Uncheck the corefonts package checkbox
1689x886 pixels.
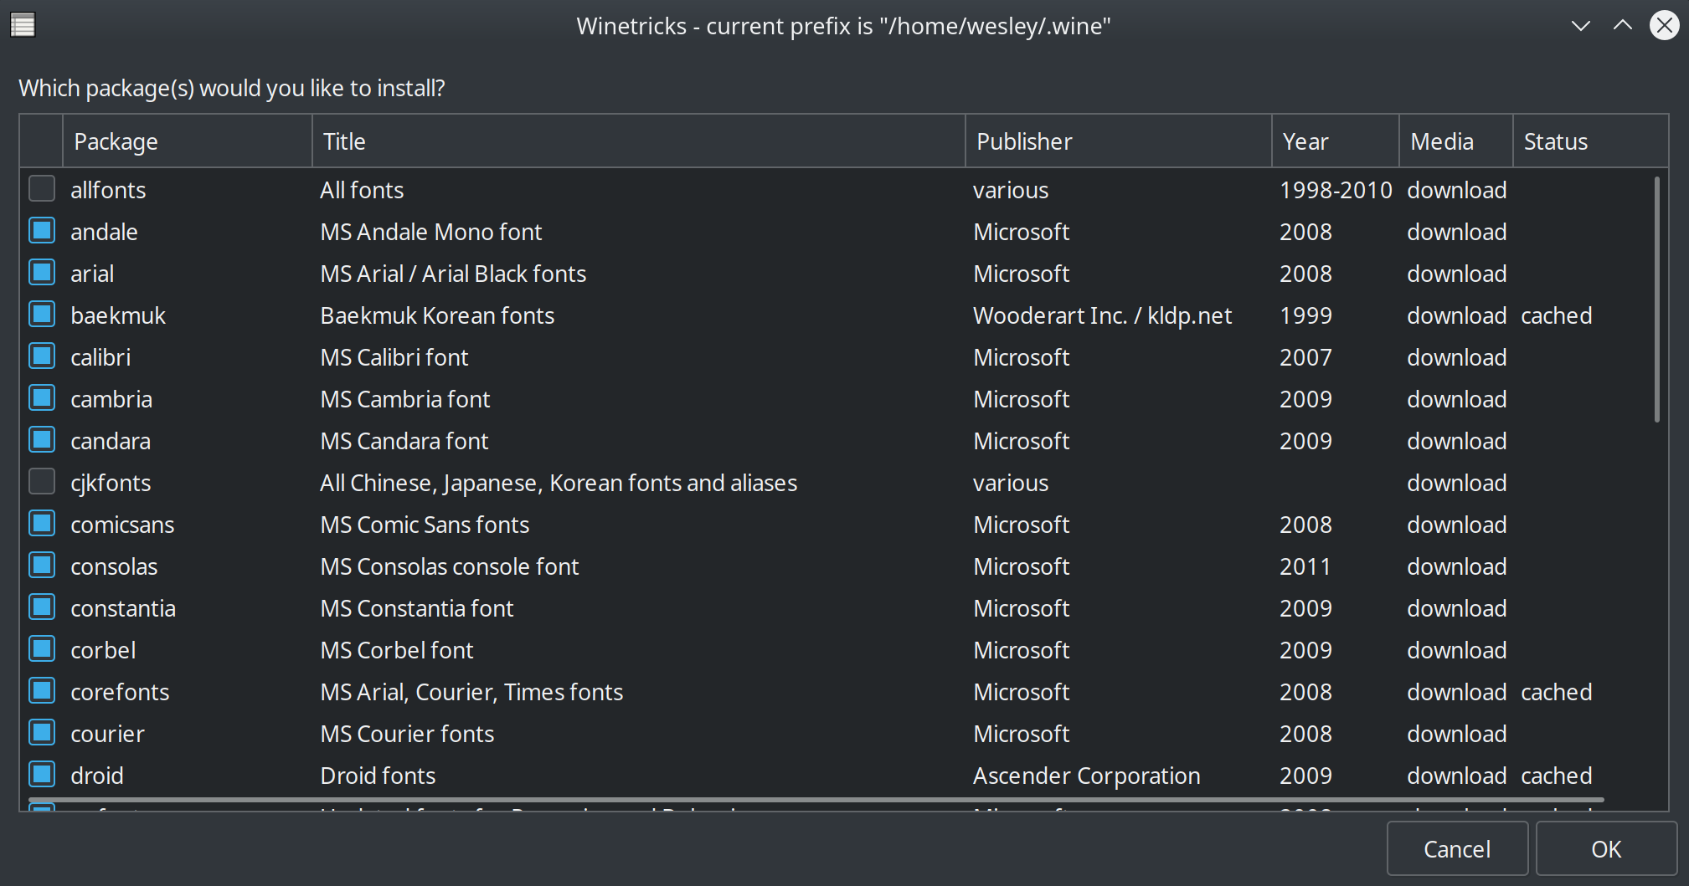(x=42, y=691)
